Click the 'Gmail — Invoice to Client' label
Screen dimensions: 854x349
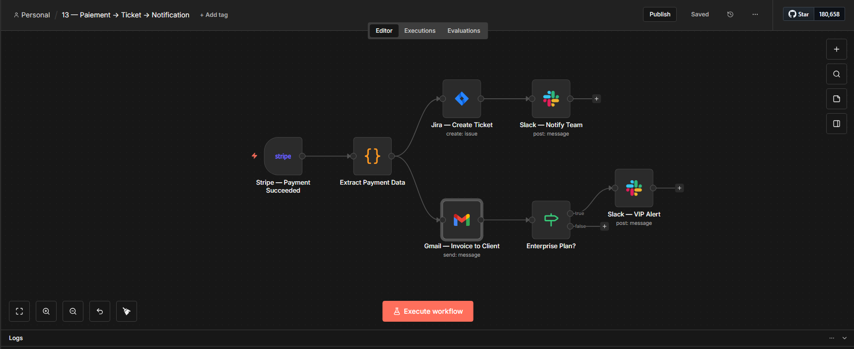tap(462, 246)
